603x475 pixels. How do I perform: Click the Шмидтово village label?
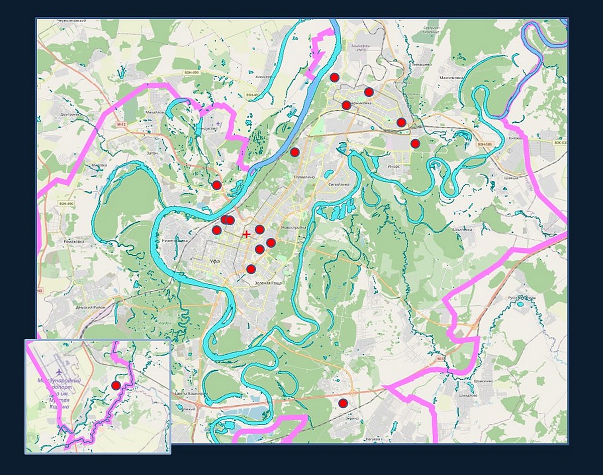tap(467, 395)
